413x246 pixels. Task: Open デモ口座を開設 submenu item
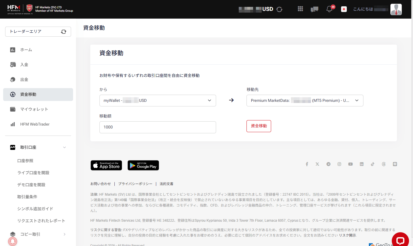(31, 185)
